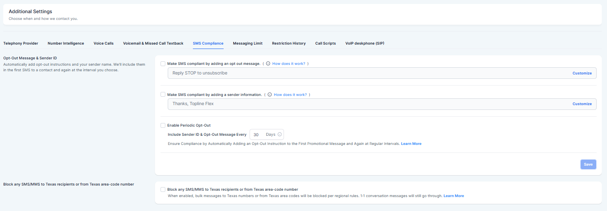Click info icon next to Days field
Screen dimensions: 607x211
click(280, 135)
